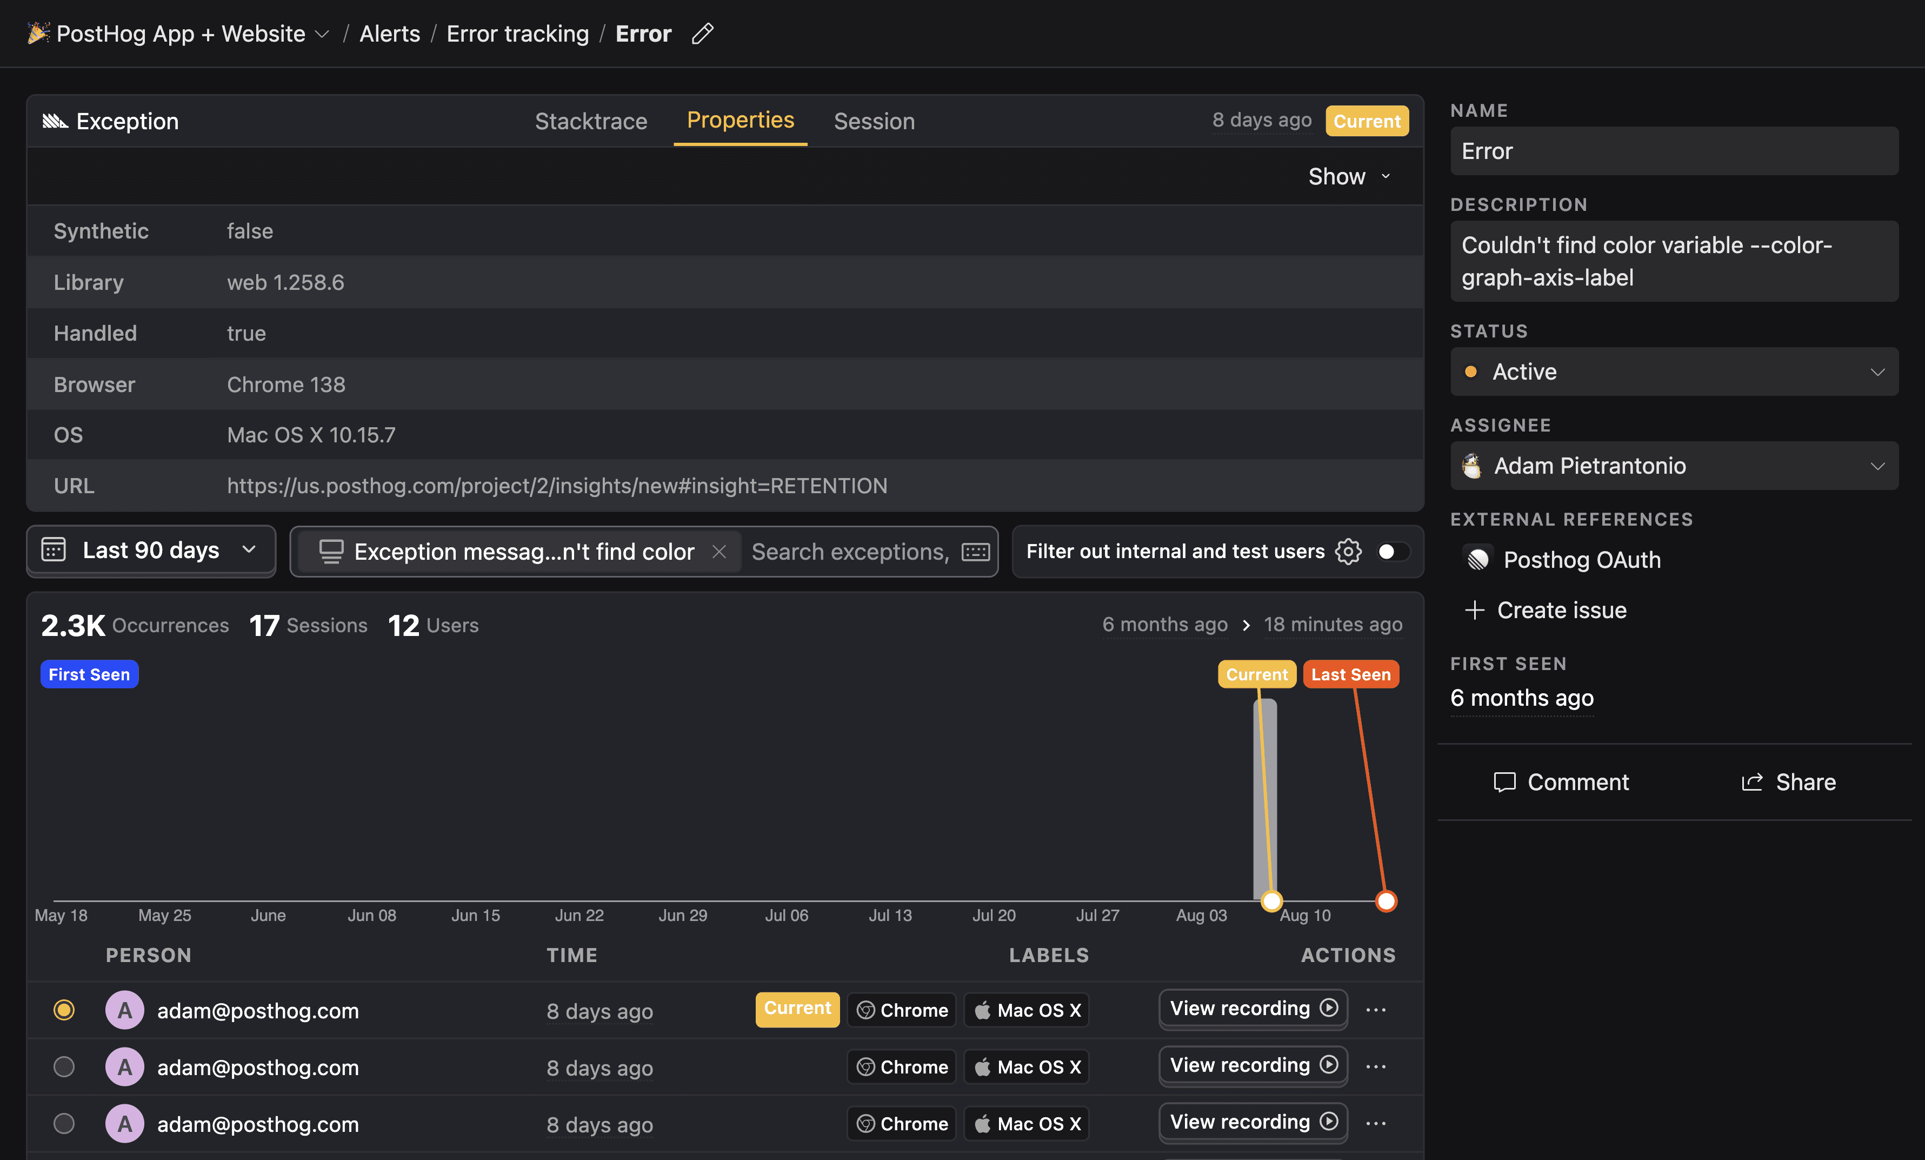This screenshot has width=1925, height=1160.
Task: Open the Show properties dropdown
Action: (x=1349, y=177)
